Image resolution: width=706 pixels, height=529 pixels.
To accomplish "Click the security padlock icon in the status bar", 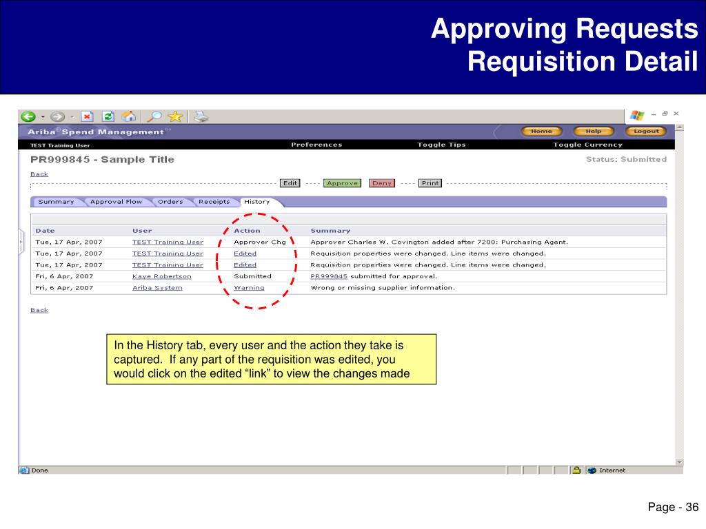I will [576, 470].
